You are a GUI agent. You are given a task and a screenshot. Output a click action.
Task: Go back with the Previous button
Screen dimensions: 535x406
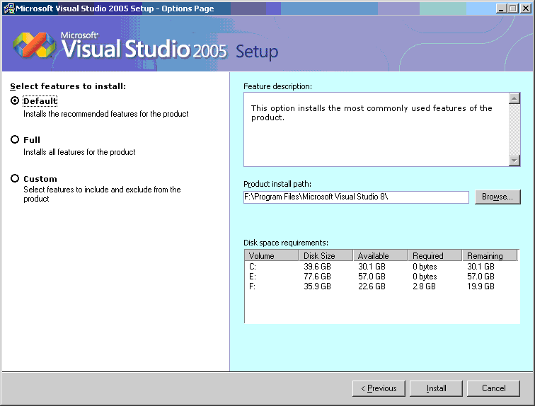pos(379,388)
